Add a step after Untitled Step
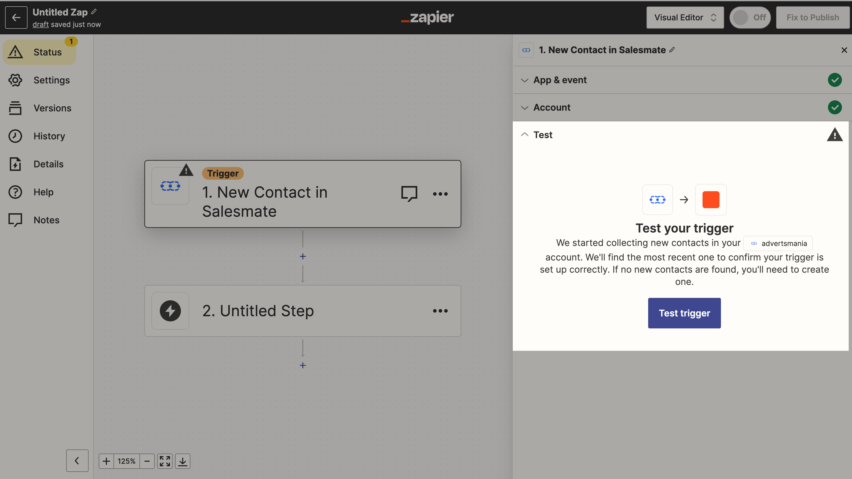 point(303,365)
